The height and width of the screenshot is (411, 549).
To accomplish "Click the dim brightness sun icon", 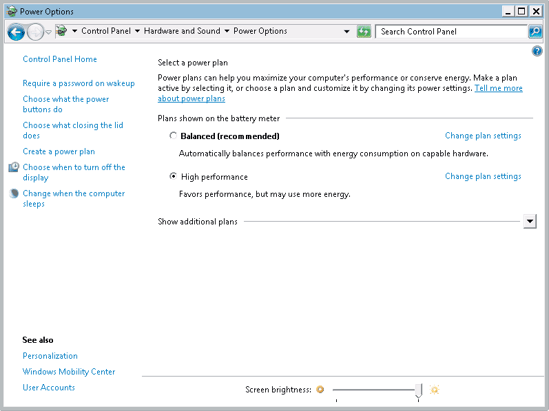I will pyautogui.click(x=320, y=389).
